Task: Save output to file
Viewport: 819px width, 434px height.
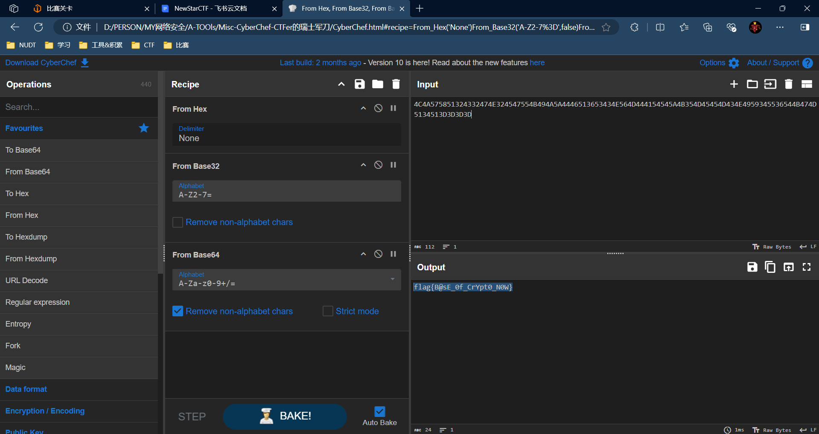Action: click(x=752, y=267)
